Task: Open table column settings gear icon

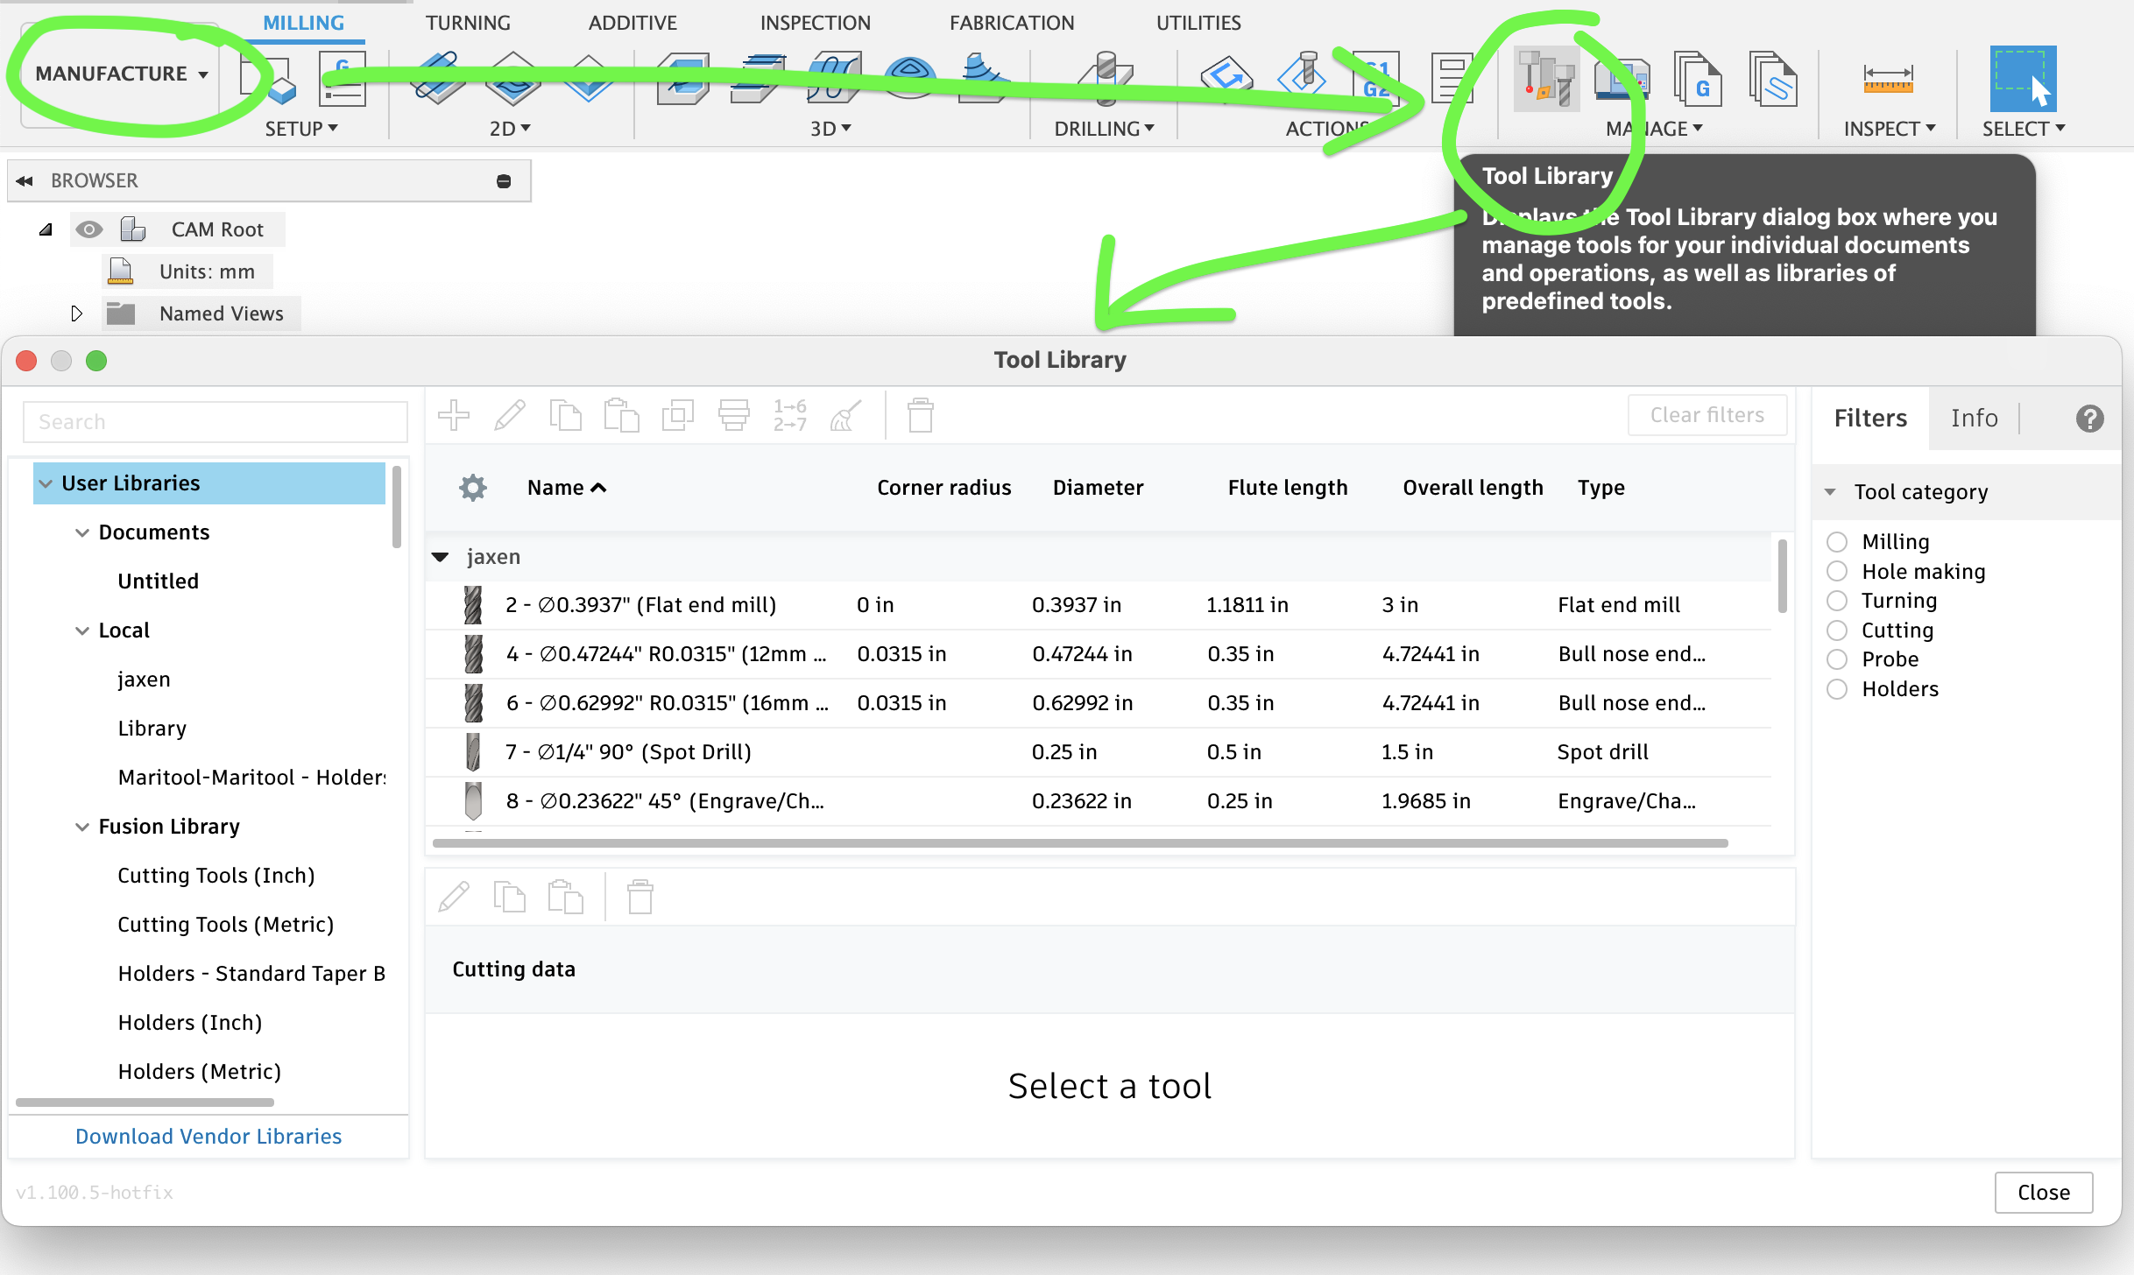Action: 473,488
